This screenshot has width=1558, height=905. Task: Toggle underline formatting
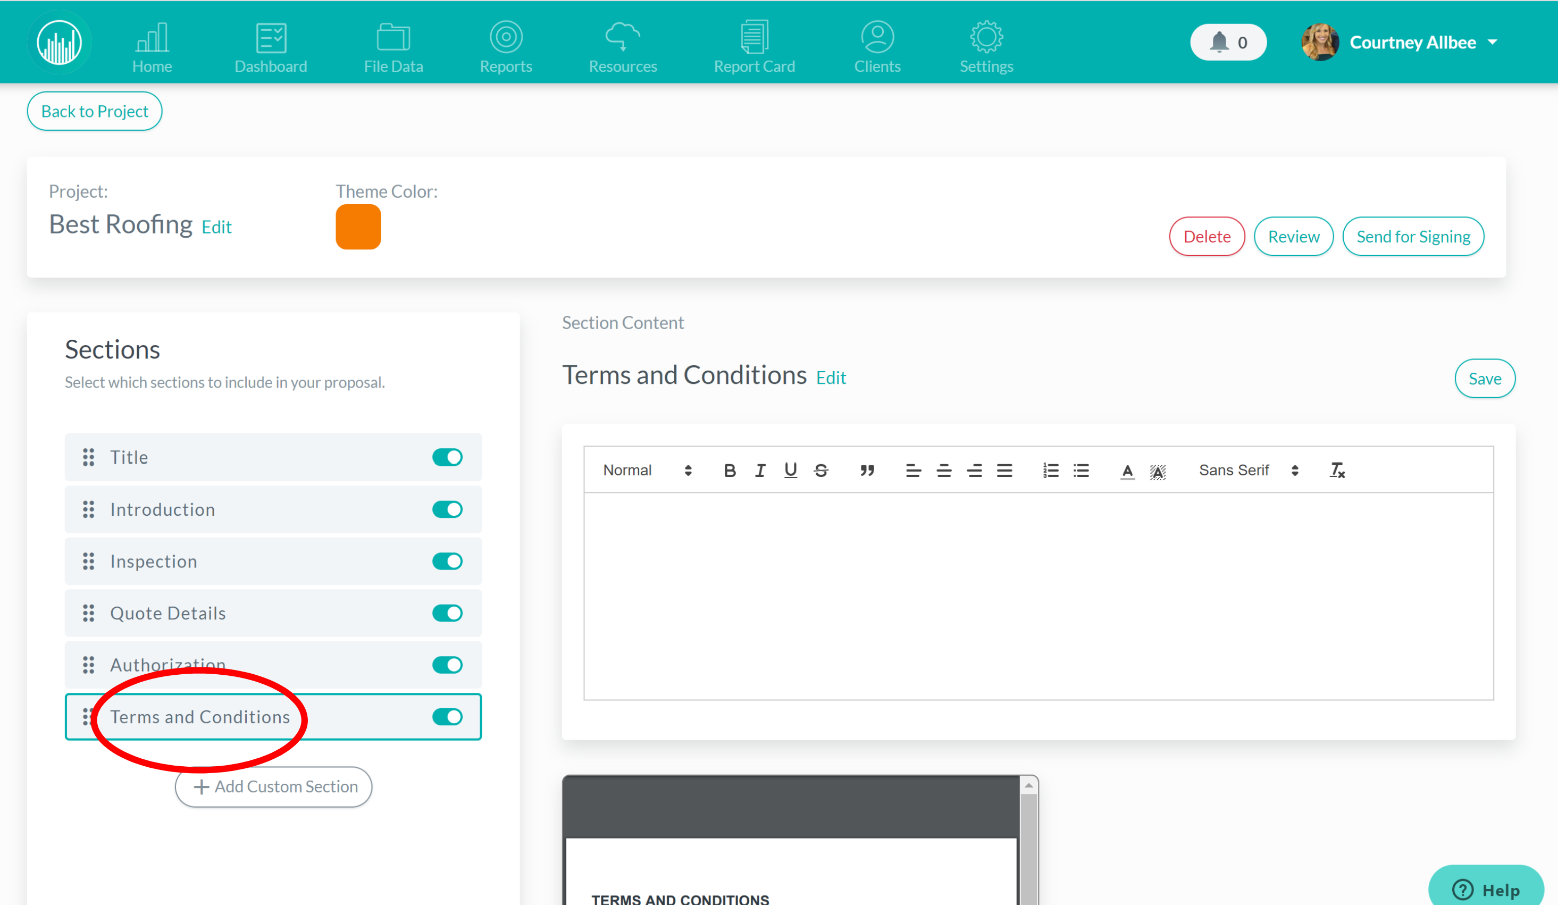790,471
